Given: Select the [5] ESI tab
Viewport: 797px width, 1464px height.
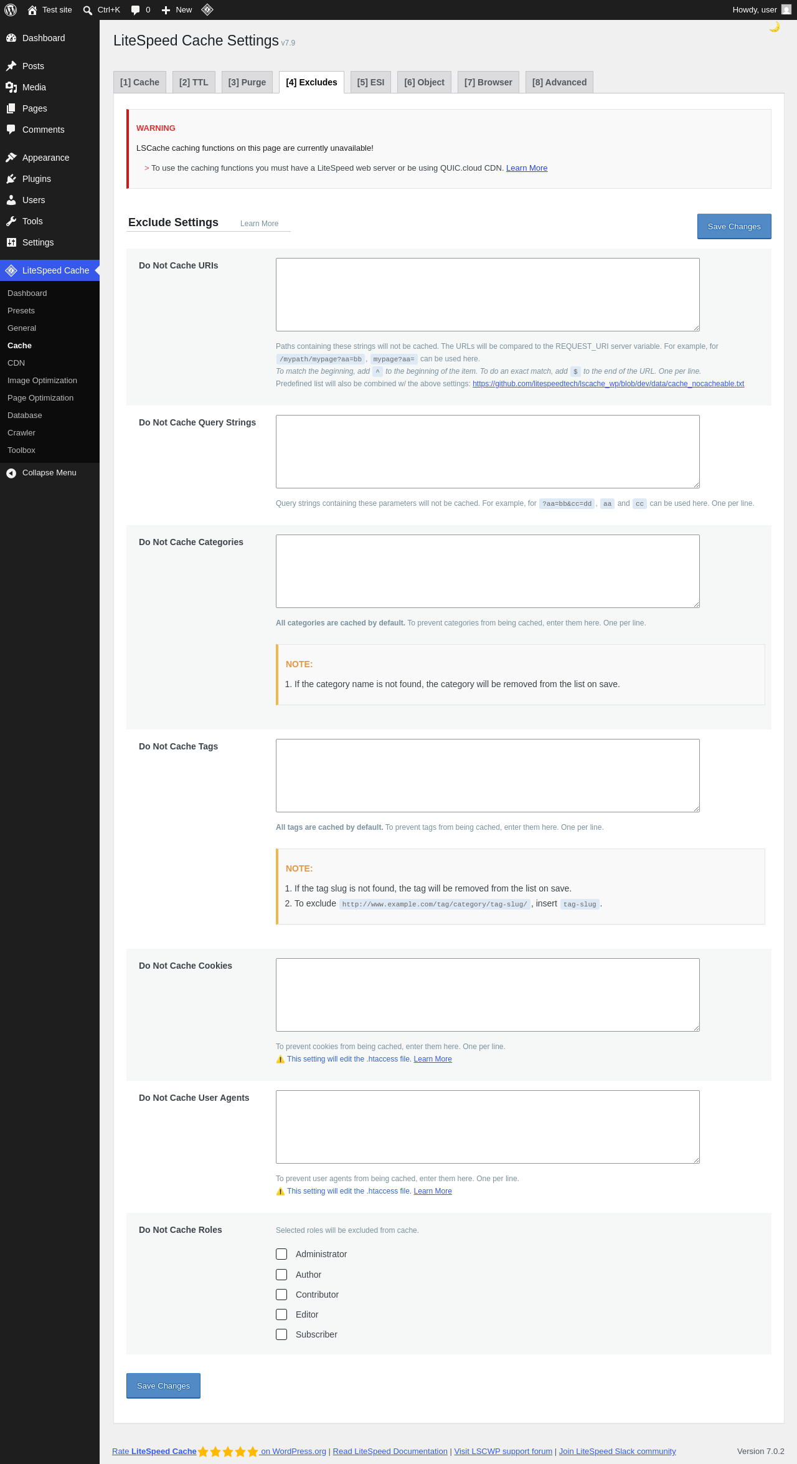Looking at the screenshot, I should point(370,82).
